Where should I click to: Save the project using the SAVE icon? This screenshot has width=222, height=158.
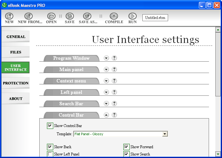(69, 16)
